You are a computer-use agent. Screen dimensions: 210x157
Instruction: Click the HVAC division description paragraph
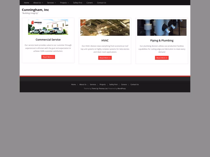pyautogui.click(x=105, y=49)
